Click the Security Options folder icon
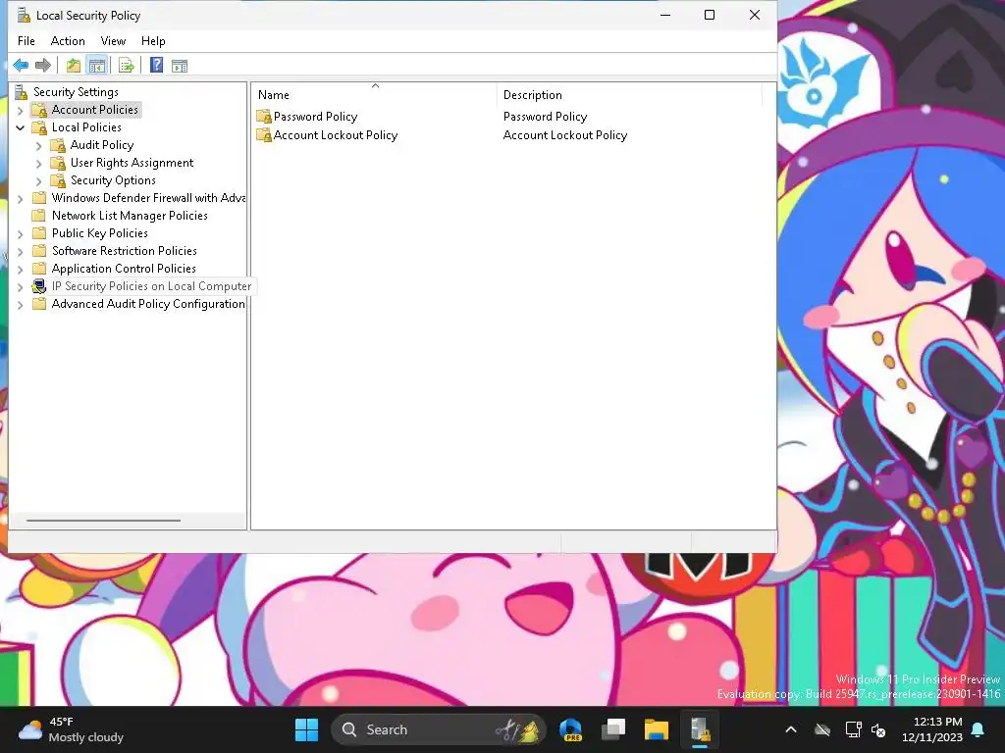1005x753 pixels. coord(58,180)
